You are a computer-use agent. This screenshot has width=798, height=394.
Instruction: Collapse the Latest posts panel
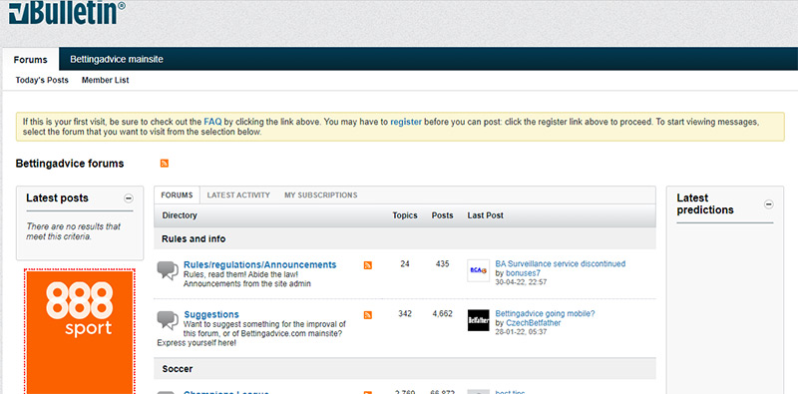(129, 198)
